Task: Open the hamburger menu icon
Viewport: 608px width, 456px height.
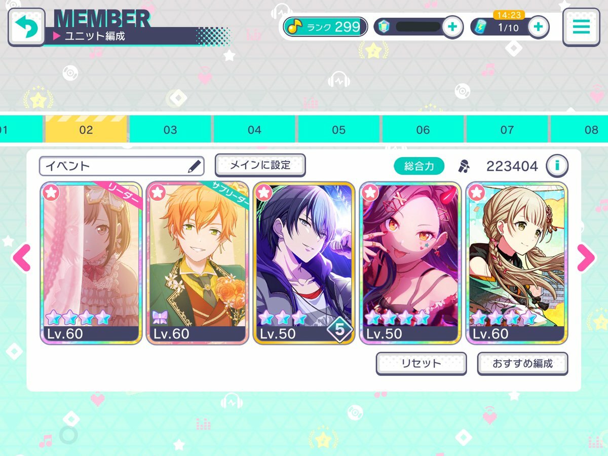Action: click(581, 27)
